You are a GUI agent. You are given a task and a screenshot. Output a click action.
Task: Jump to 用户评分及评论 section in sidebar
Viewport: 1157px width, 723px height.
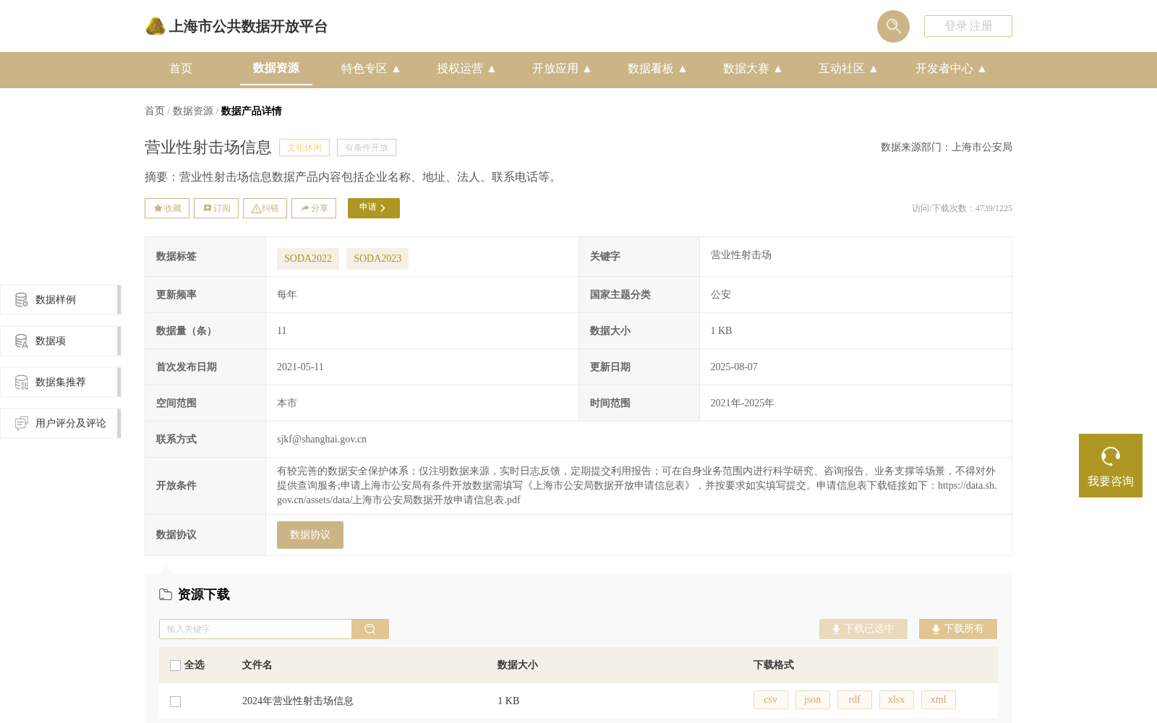click(x=60, y=424)
